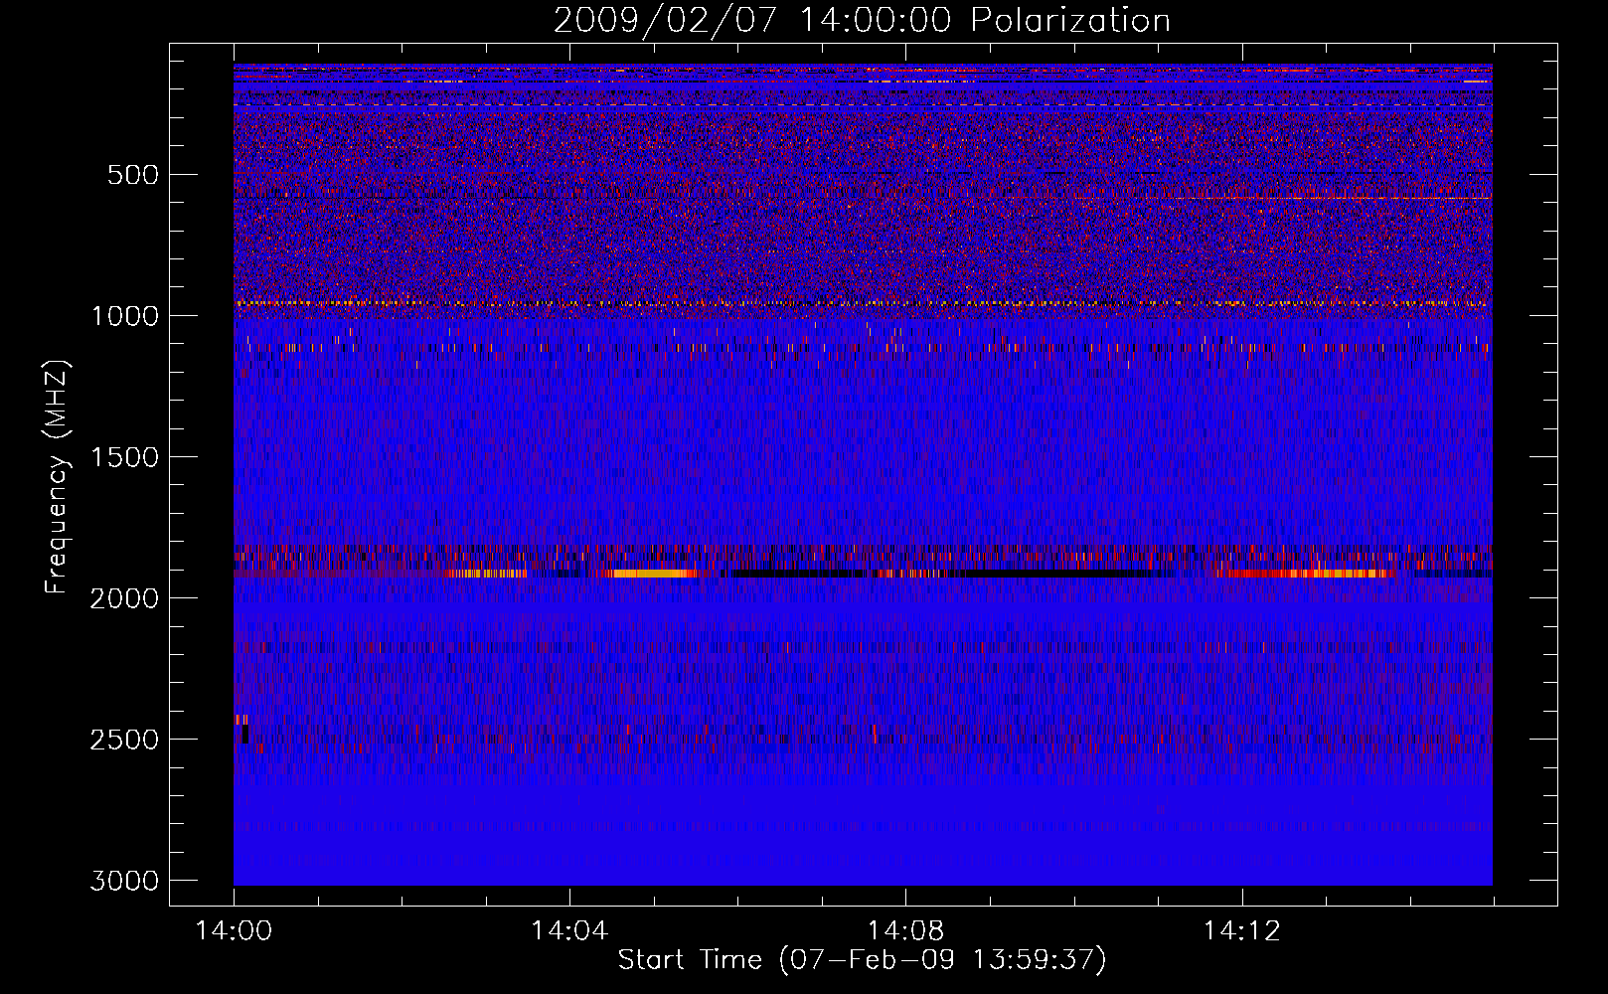Click the 2000 frequency tick label
Viewport: 1608px width, 994px height.
click(x=124, y=598)
